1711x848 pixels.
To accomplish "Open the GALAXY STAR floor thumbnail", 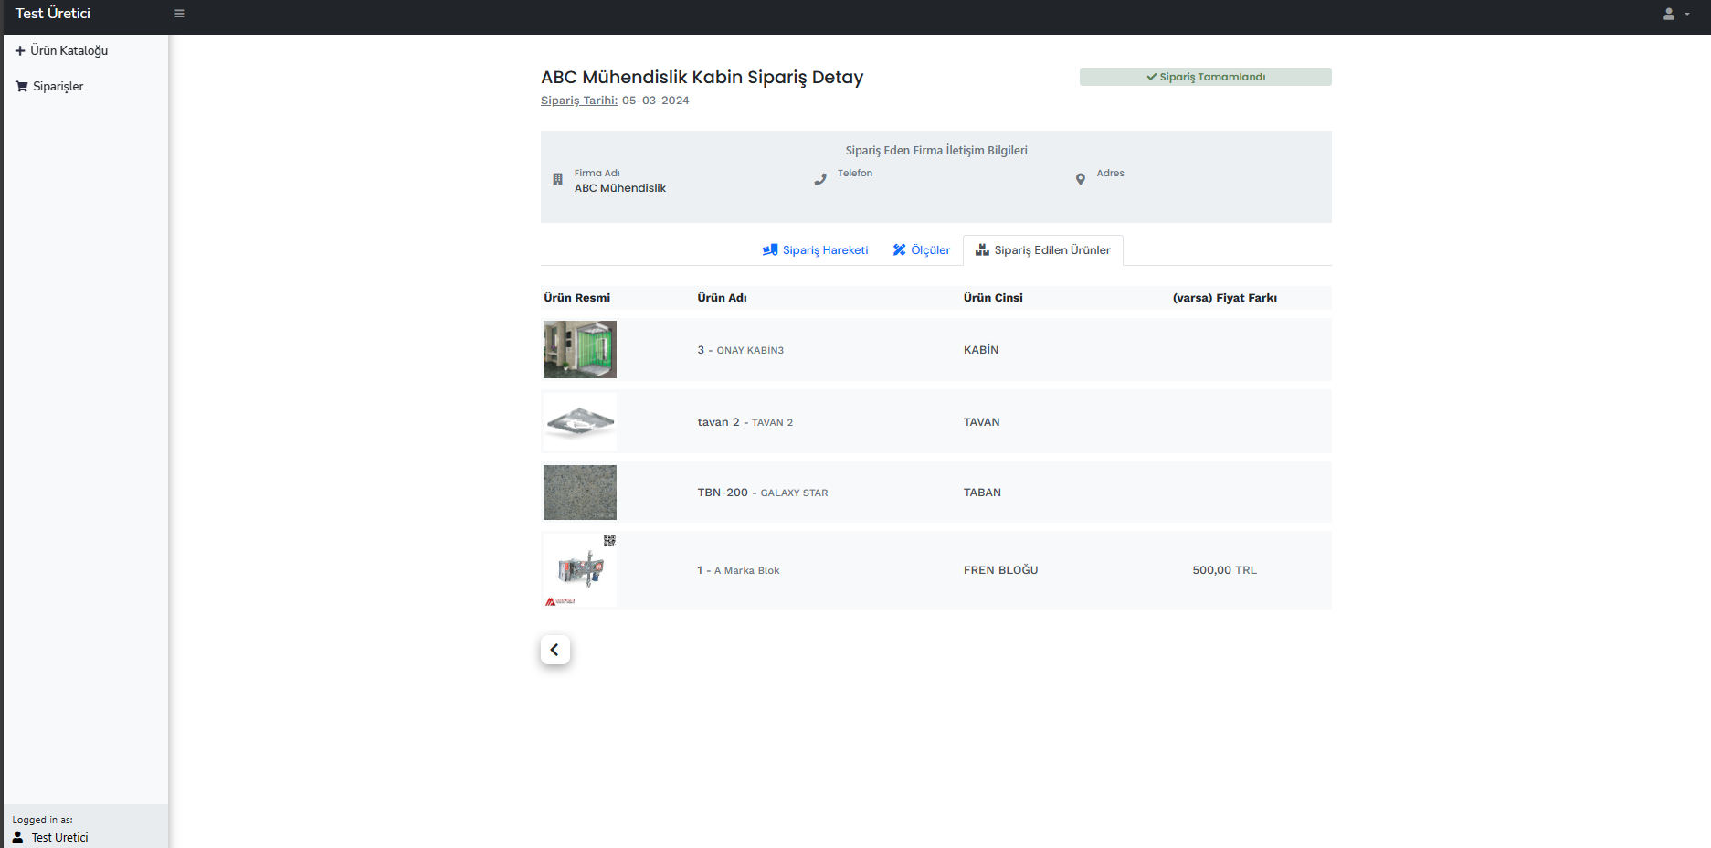I will [580, 492].
